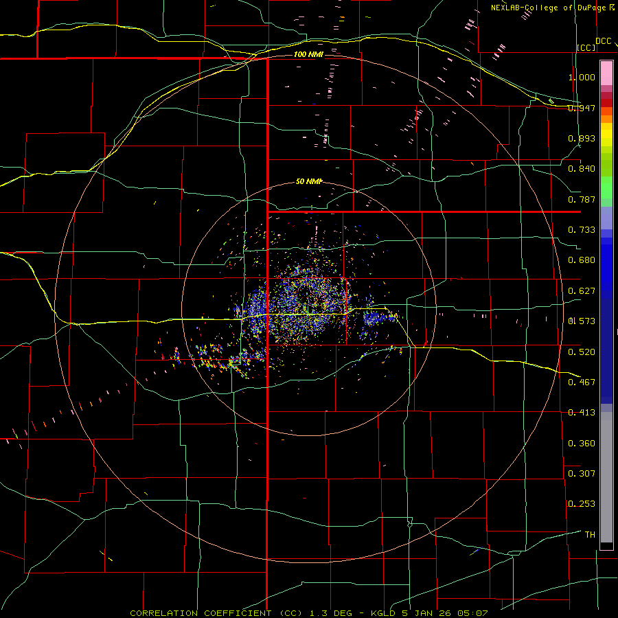Click the 0.467 scale value
Viewport: 618px width, 618px height.
tap(582, 382)
